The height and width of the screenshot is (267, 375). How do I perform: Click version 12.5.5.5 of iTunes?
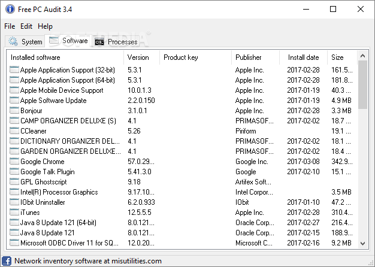(x=140, y=212)
